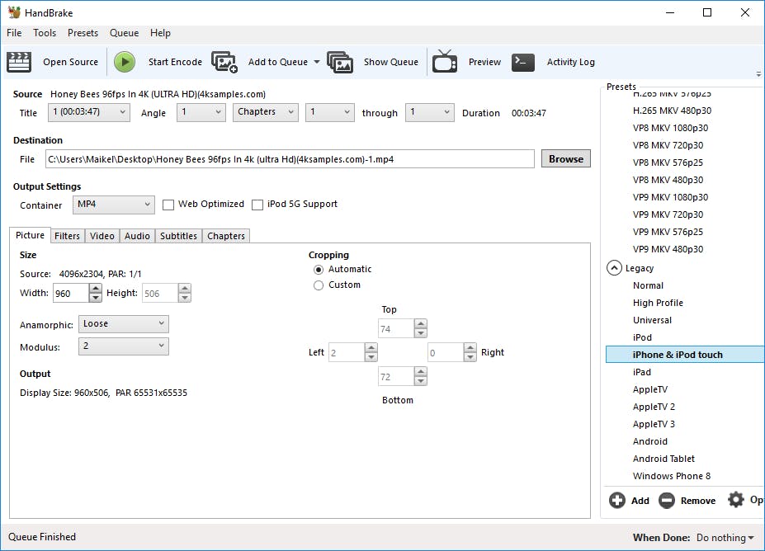The image size is (765, 551).
Task: Click the Preview label
Action: [x=484, y=62]
